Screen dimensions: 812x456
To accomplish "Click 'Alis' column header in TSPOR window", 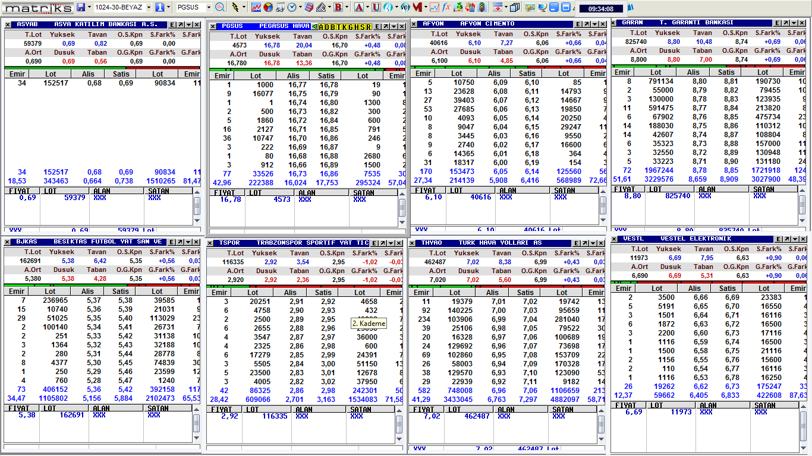I will (290, 292).
